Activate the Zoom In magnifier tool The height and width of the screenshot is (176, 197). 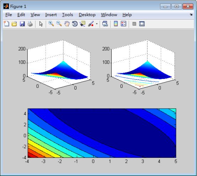click(x=51, y=24)
